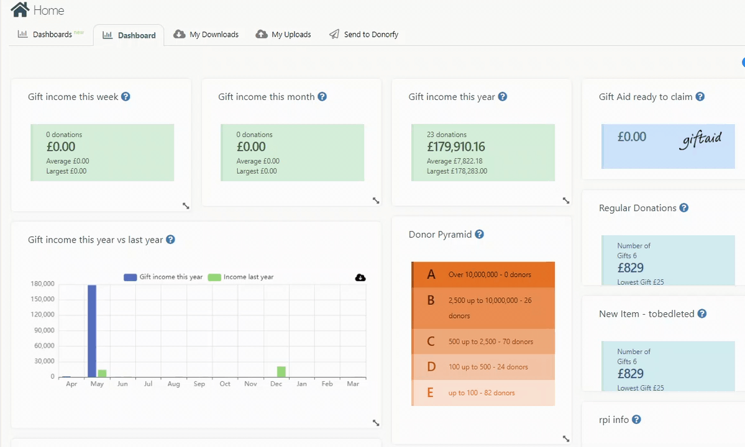Click the green December last year bar
The image size is (745, 447).
coord(281,371)
